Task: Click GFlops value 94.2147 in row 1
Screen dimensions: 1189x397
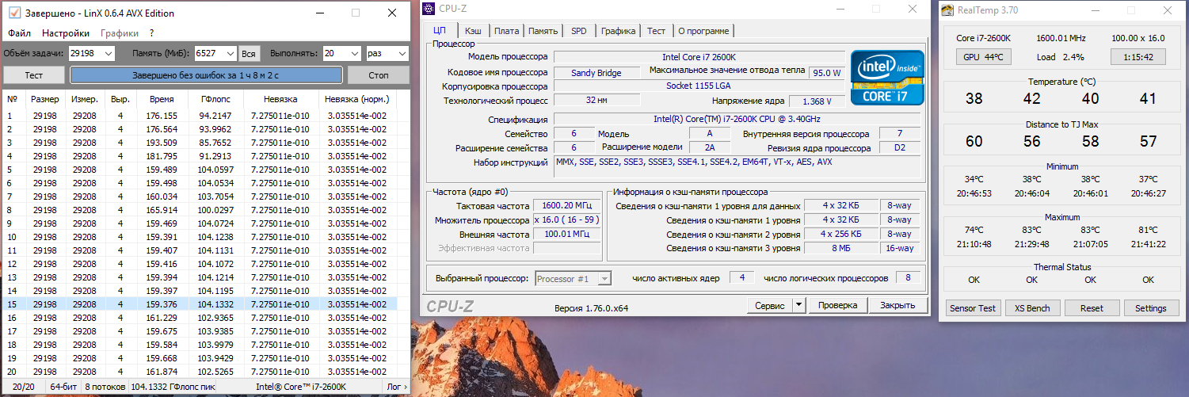Action: 215,116
